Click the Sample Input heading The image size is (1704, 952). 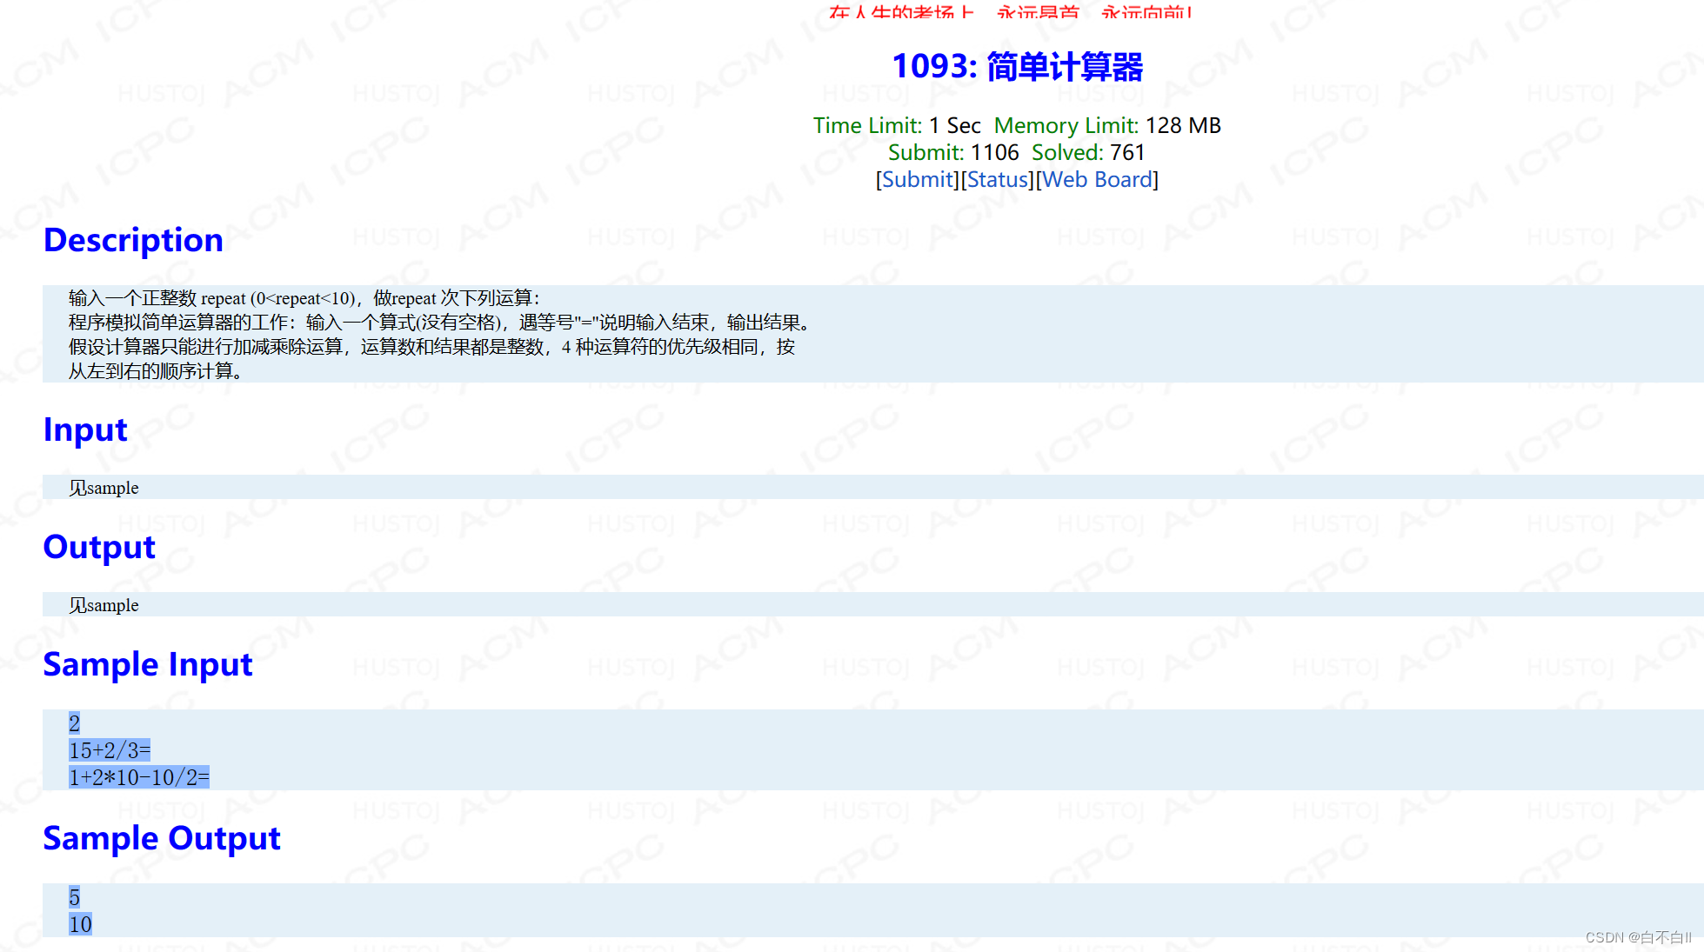click(148, 665)
